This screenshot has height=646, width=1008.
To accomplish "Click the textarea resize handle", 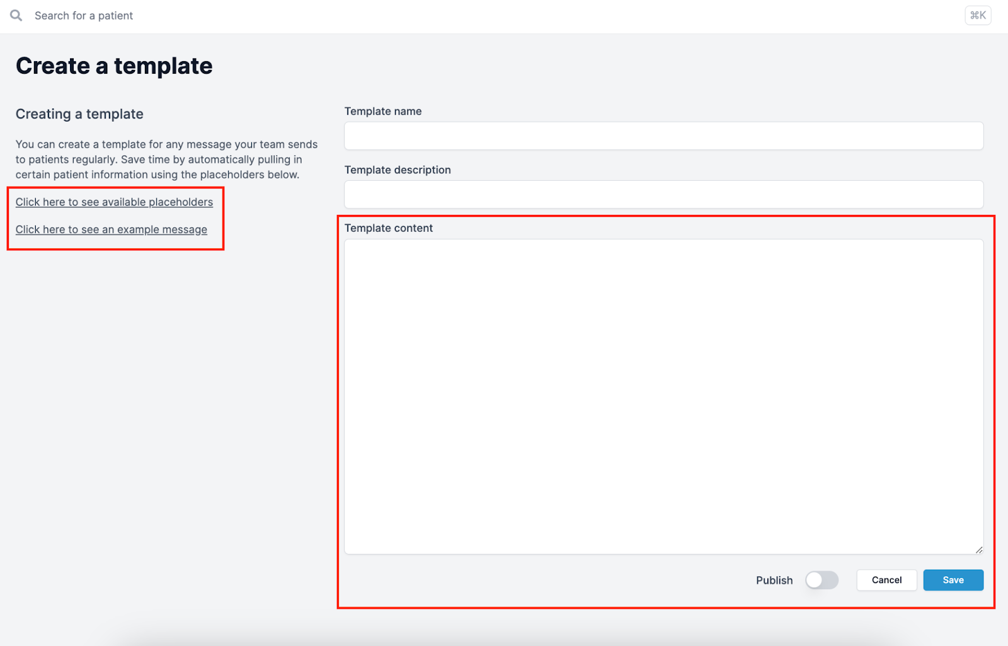I will click(980, 550).
